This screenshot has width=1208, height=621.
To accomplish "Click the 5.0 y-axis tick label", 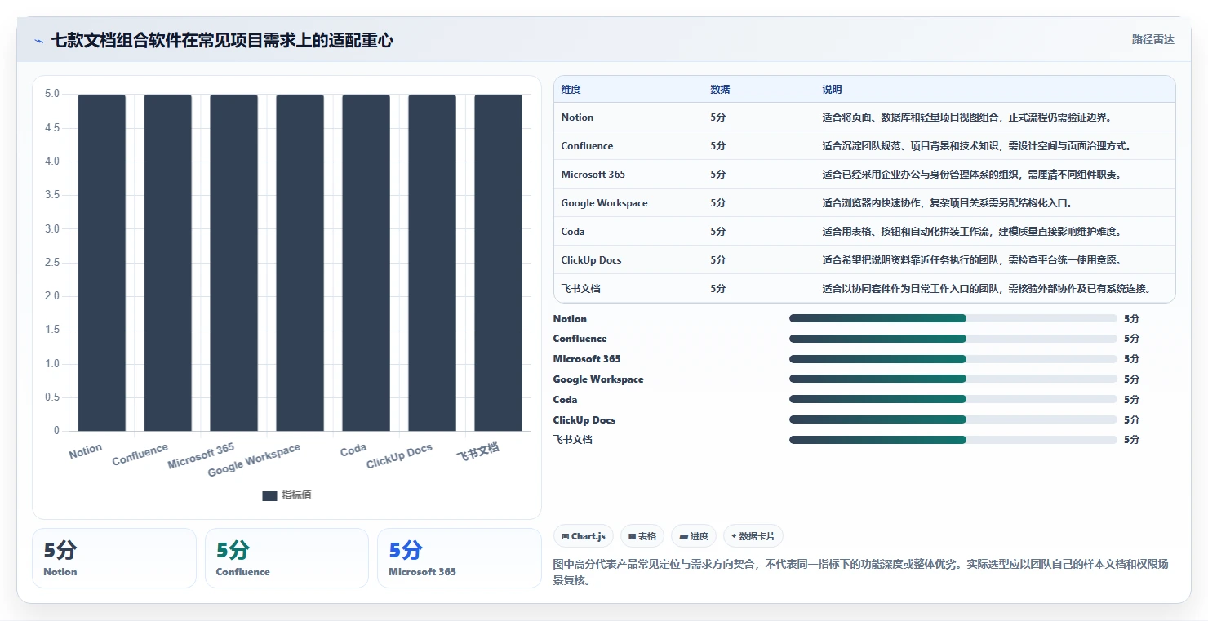I will [52, 94].
